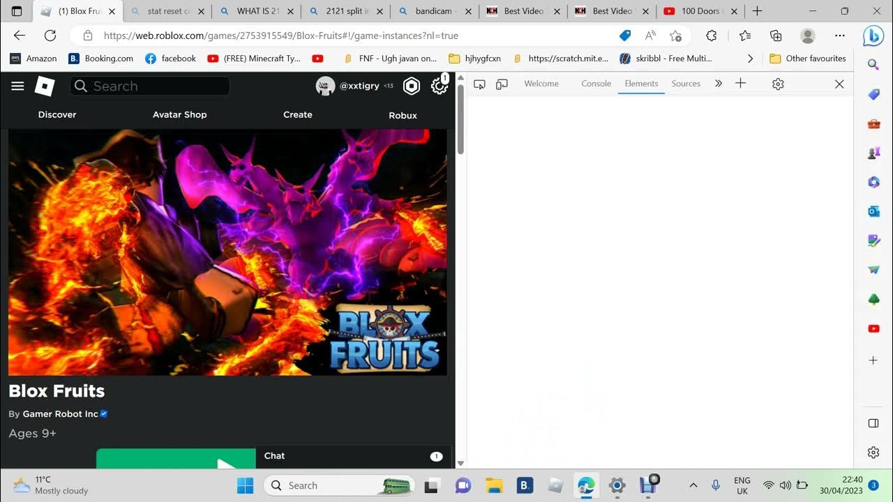
Task: Open the Favourites list icon
Action: coord(745,36)
